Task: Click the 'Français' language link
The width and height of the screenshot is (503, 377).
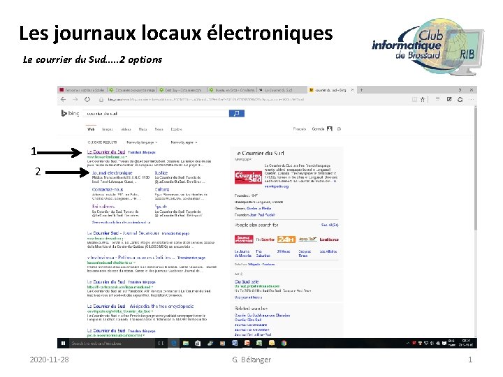Action: coord(300,129)
